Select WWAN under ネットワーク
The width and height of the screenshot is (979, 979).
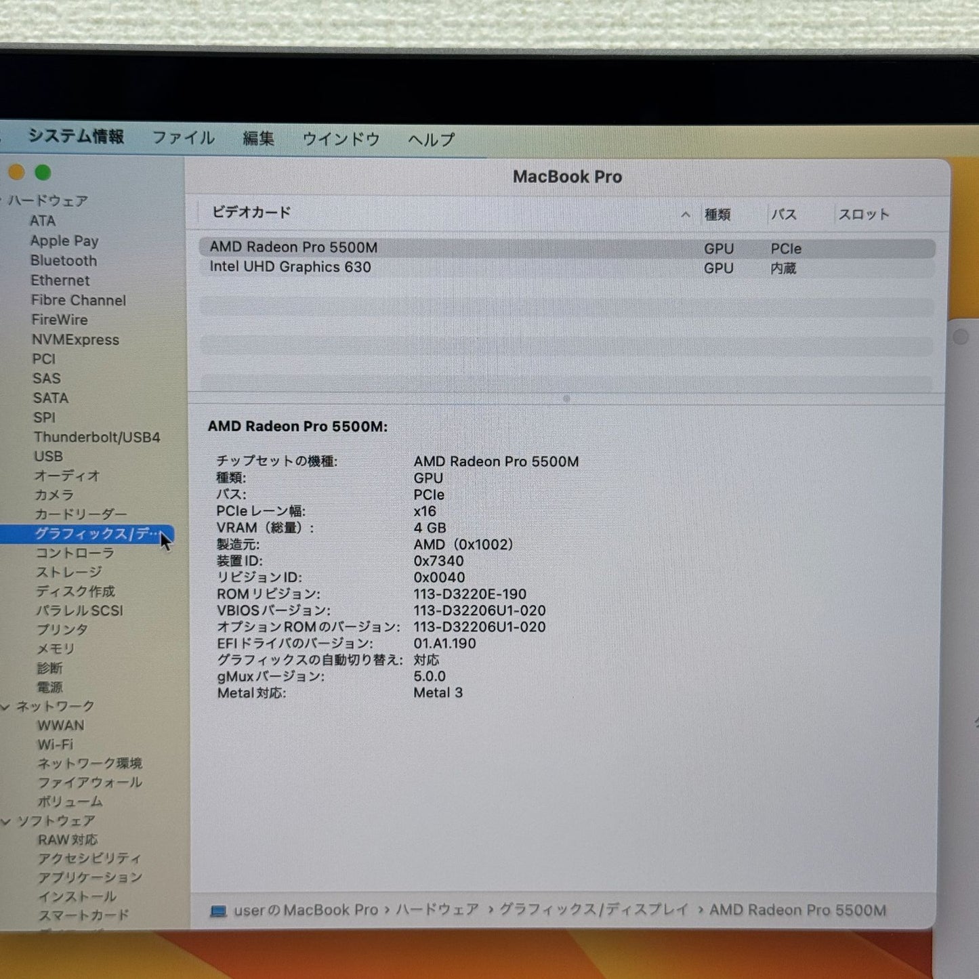[x=61, y=726]
